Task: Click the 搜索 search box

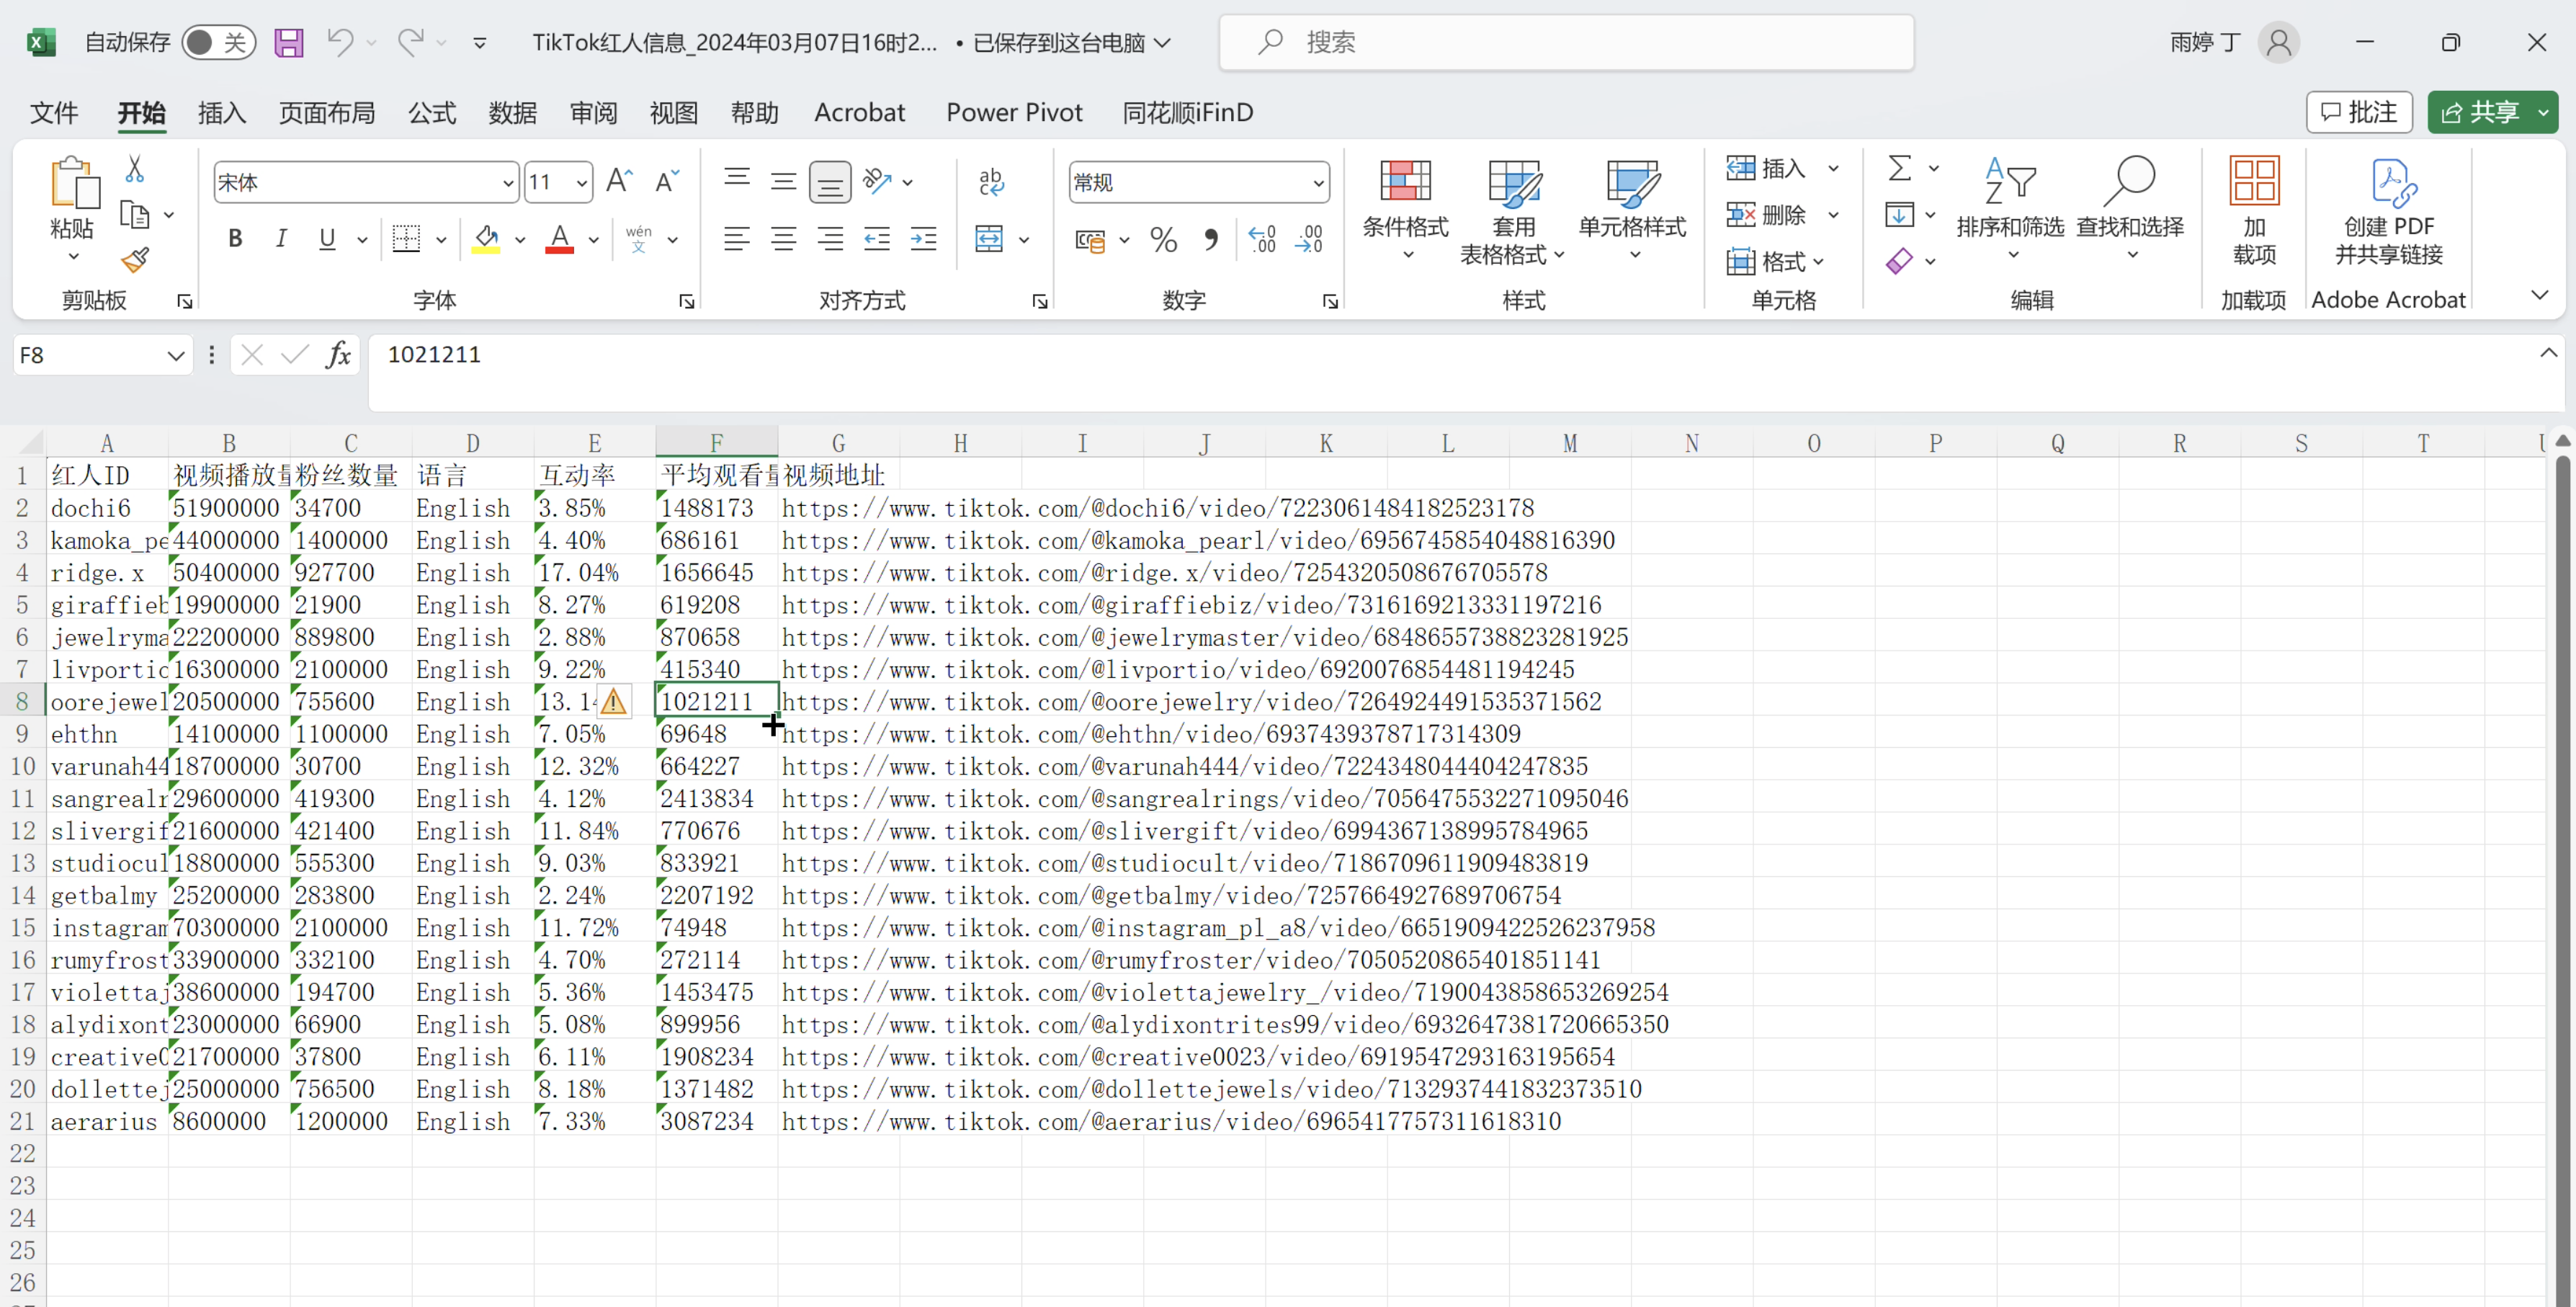Action: click(x=1566, y=42)
